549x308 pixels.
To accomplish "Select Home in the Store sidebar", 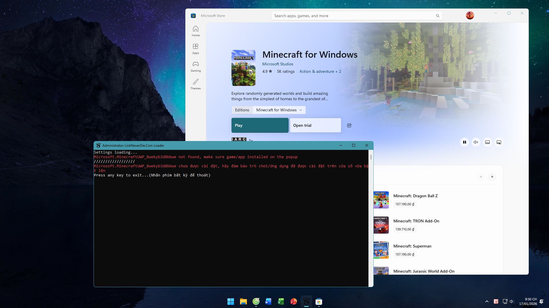I will [x=196, y=31].
